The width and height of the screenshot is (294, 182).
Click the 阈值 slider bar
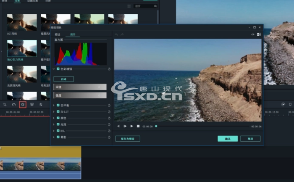[80, 87]
